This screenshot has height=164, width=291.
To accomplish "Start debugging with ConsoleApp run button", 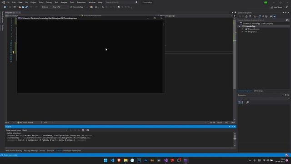I will 77,7.
